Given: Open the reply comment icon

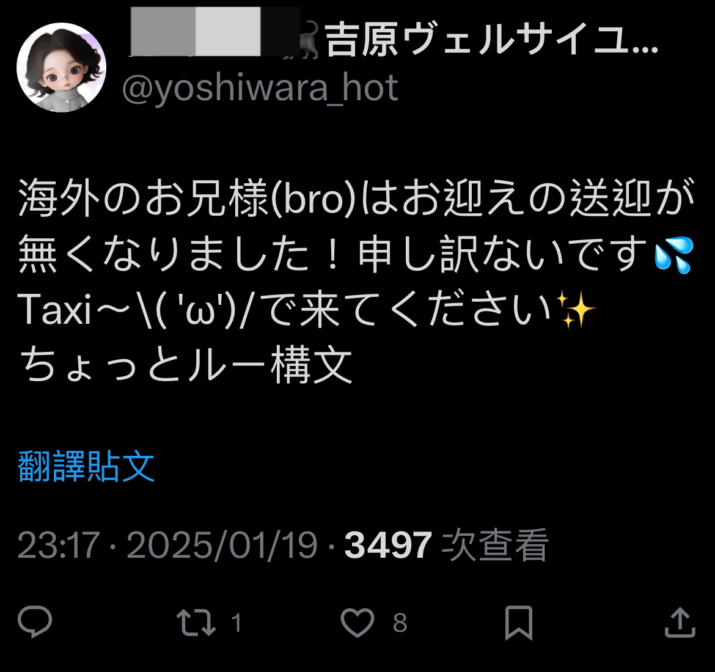Looking at the screenshot, I should pos(35,622).
